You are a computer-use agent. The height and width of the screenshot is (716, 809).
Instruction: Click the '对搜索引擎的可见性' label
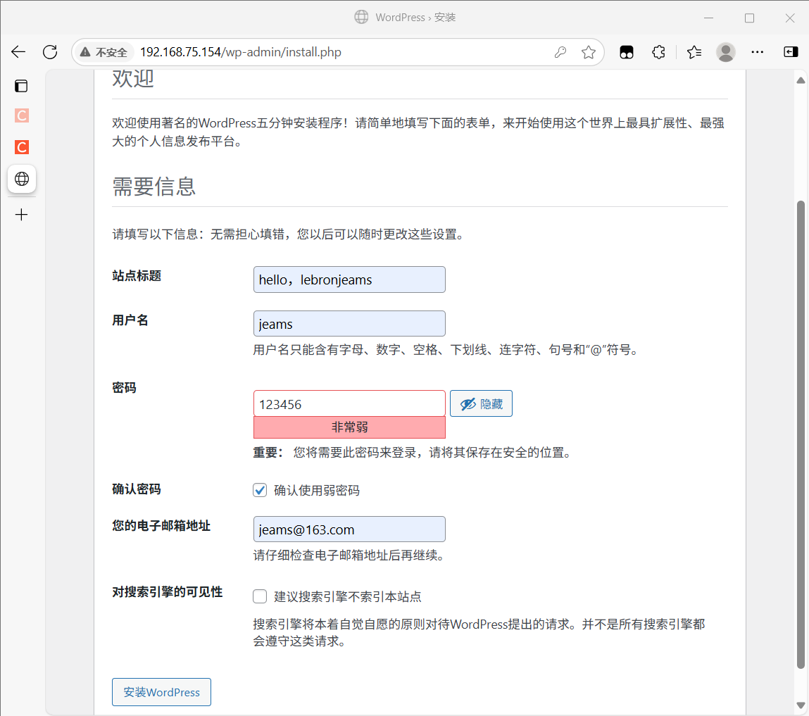click(x=167, y=592)
